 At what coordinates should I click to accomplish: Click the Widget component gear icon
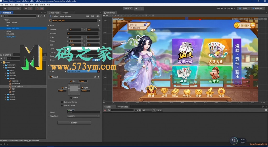[x=99, y=77]
